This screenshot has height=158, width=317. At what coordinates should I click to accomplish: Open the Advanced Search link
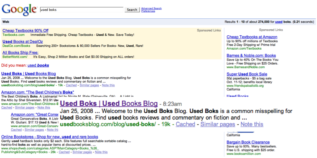[x=151, y=9]
